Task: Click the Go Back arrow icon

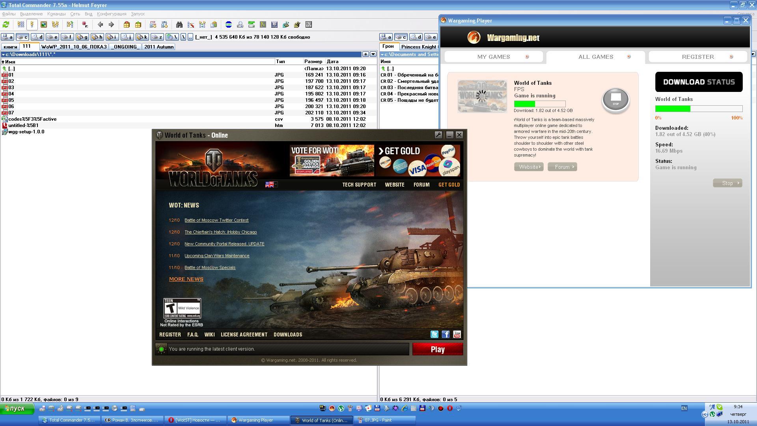Action: (x=100, y=24)
